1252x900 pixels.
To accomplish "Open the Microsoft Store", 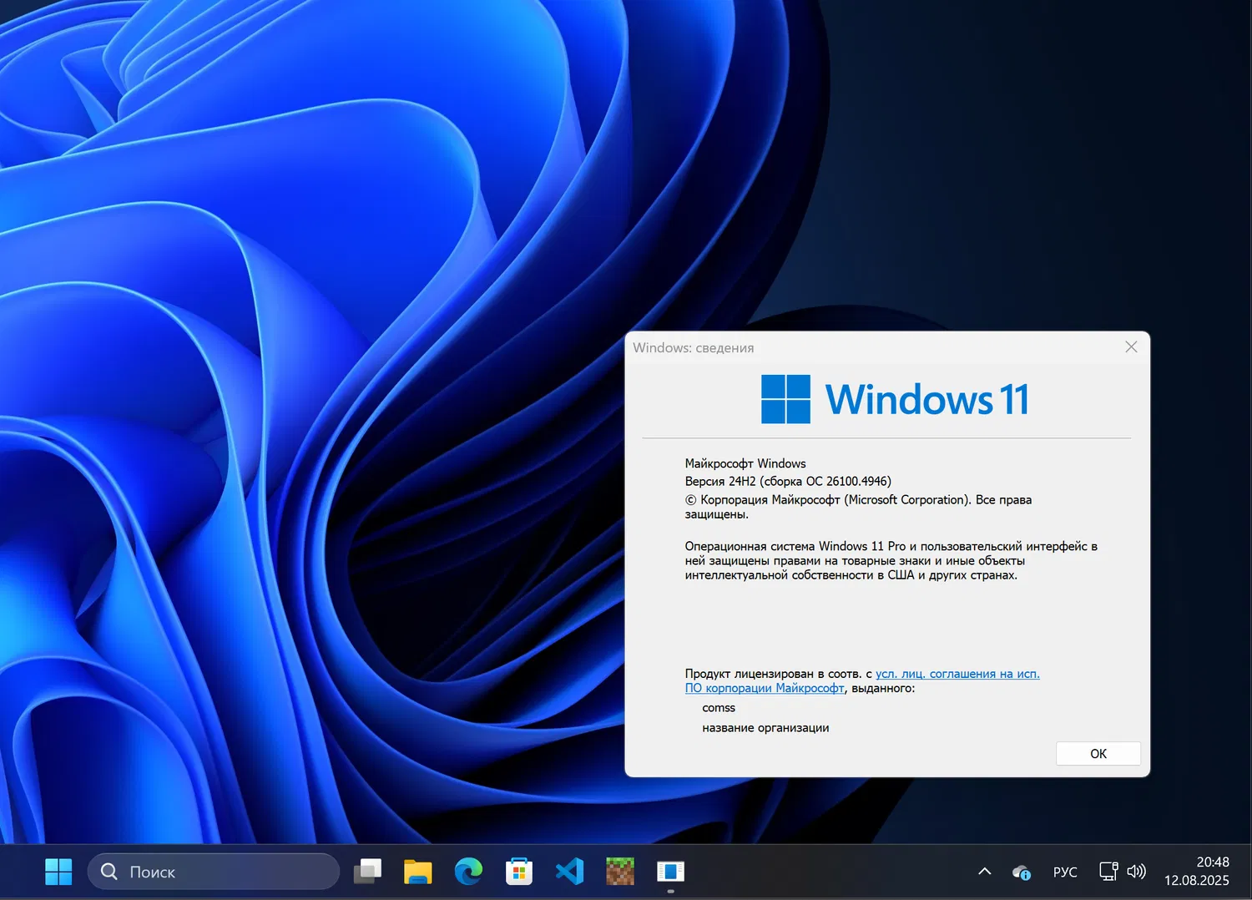I will pos(518,871).
